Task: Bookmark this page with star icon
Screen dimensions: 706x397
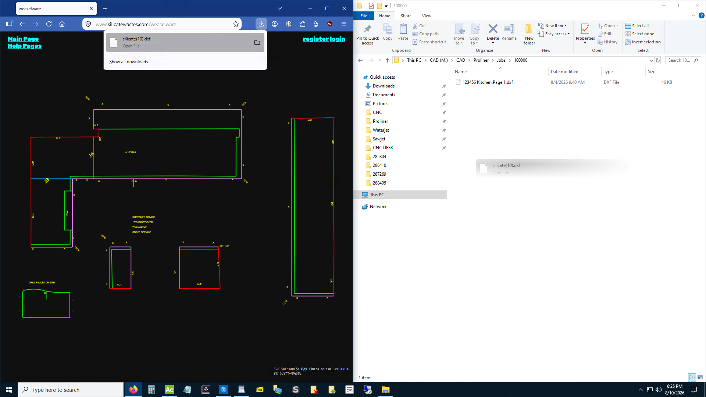Action: 236,24
